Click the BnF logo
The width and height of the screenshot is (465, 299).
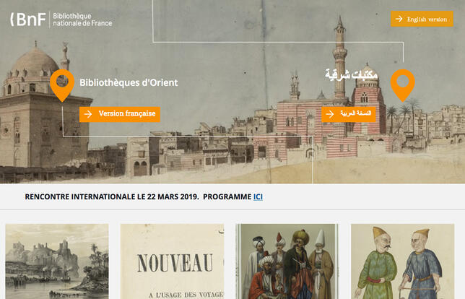pyautogui.click(x=28, y=19)
